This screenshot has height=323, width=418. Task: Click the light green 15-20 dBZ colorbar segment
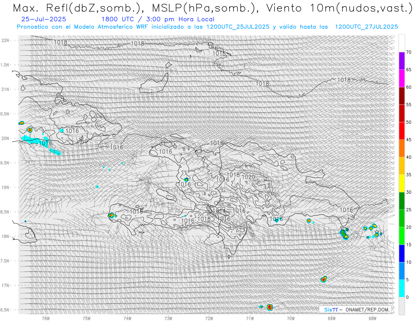402,236
